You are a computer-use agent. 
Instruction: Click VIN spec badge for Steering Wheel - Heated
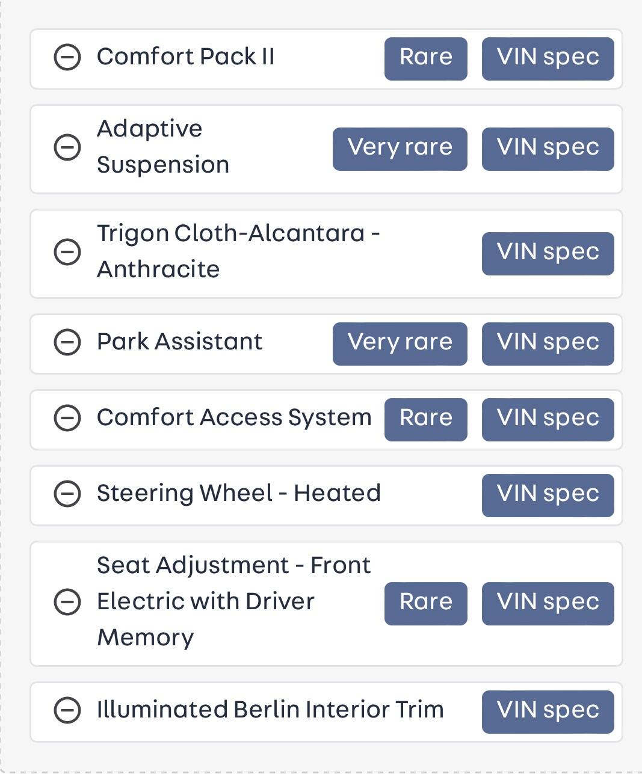pyautogui.click(x=548, y=495)
